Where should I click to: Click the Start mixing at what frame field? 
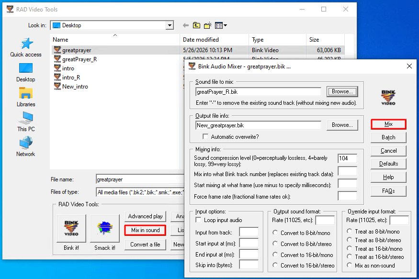tap(347, 184)
